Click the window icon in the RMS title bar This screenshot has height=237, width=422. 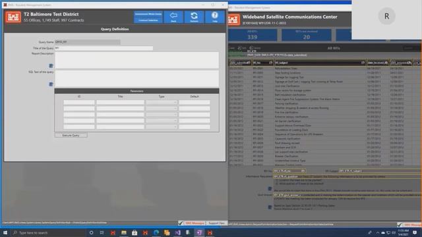coord(5,5)
